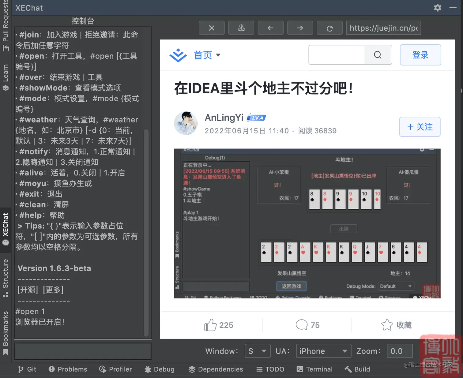This screenshot has height=378, width=463.
Task: Click the #moyu command line
Action: click(54, 183)
